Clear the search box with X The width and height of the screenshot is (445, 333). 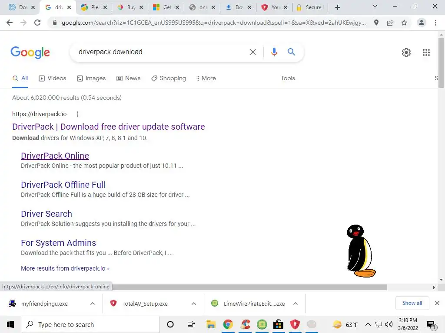click(x=252, y=52)
